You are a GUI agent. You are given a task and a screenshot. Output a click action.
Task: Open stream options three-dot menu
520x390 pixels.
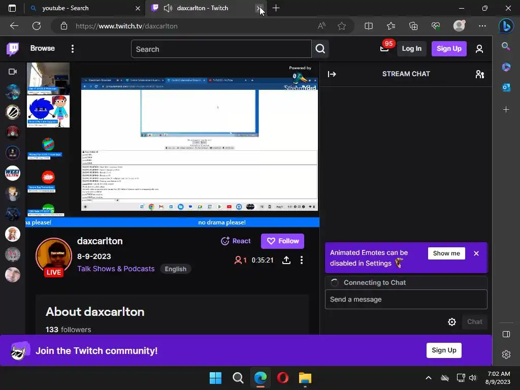(x=302, y=261)
